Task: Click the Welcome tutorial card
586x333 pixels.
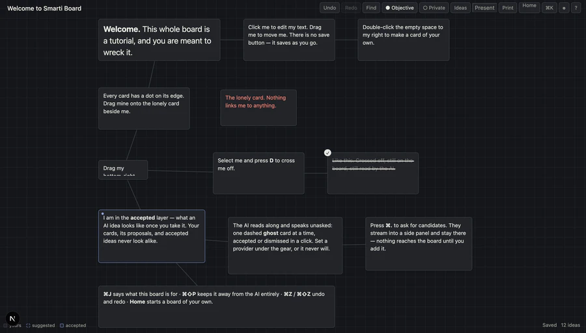Action: click(160, 40)
